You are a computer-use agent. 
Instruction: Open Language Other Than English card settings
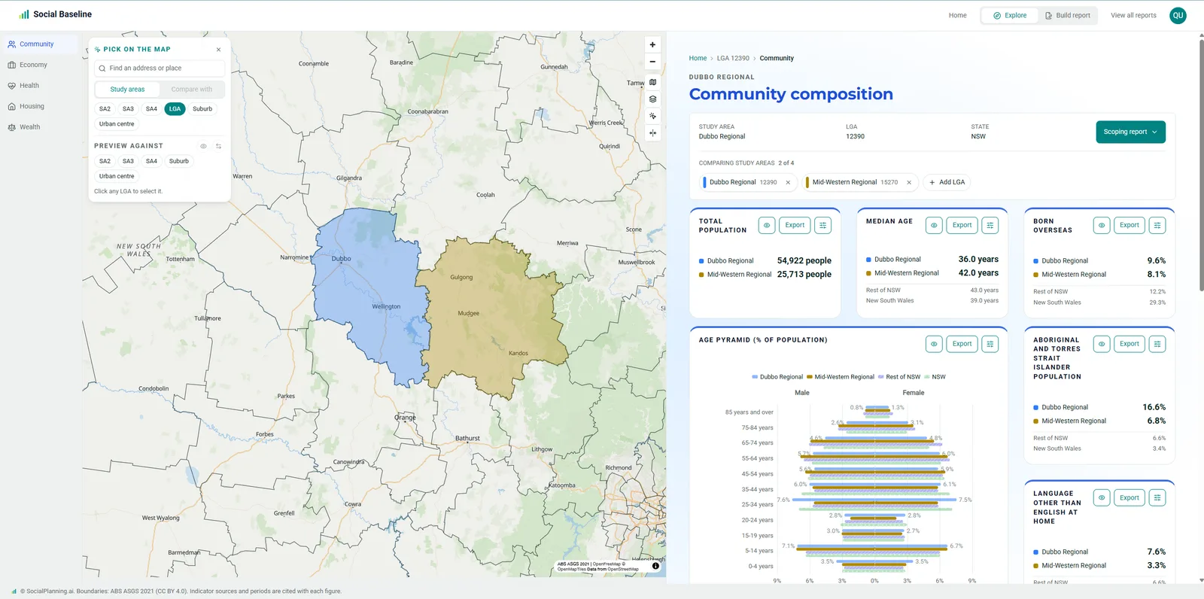1157,497
